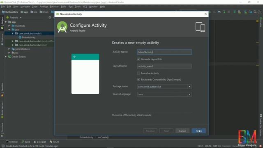Image resolution: width=263 pixels, height=148 pixels.
Task: Click the Previous button in the dialog
Action: (x=150, y=131)
